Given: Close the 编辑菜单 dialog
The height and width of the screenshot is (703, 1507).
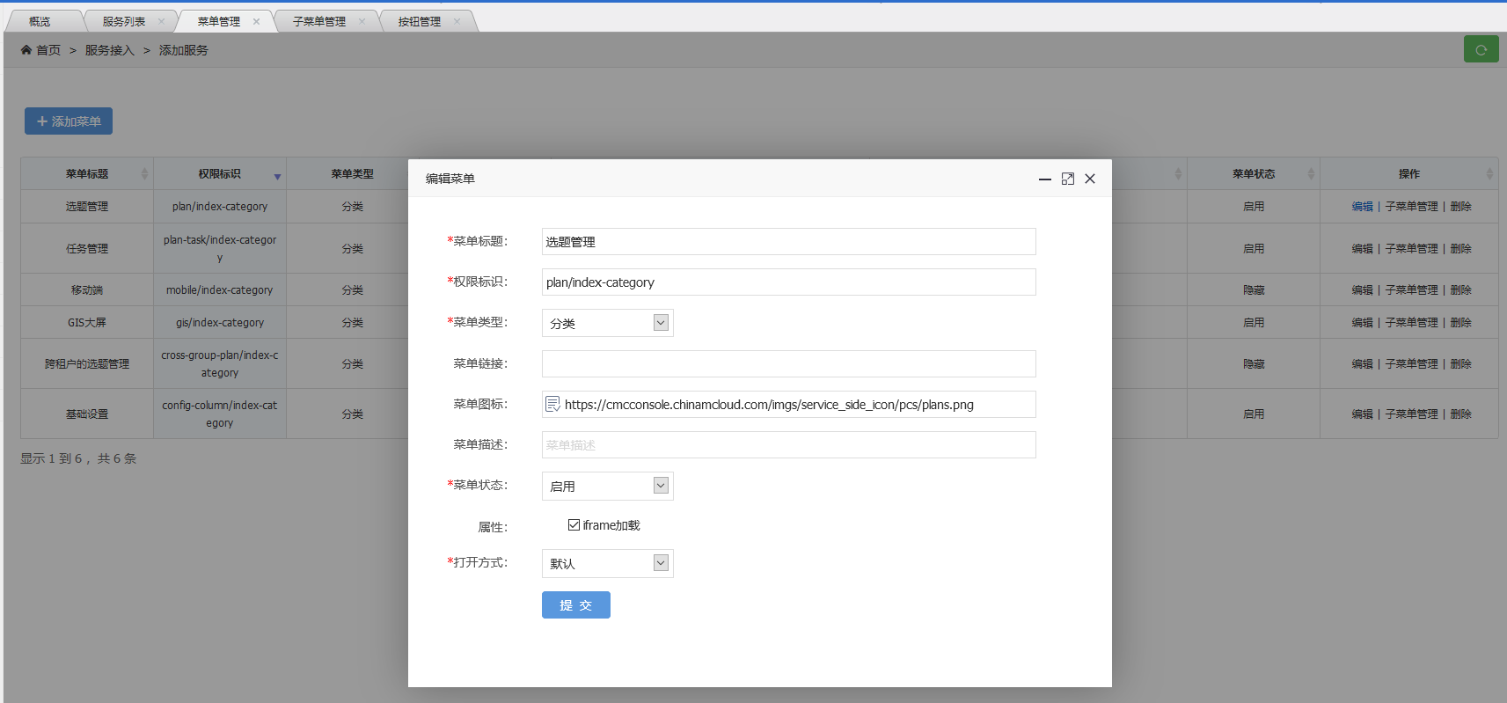Looking at the screenshot, I should coord(1090,179).
